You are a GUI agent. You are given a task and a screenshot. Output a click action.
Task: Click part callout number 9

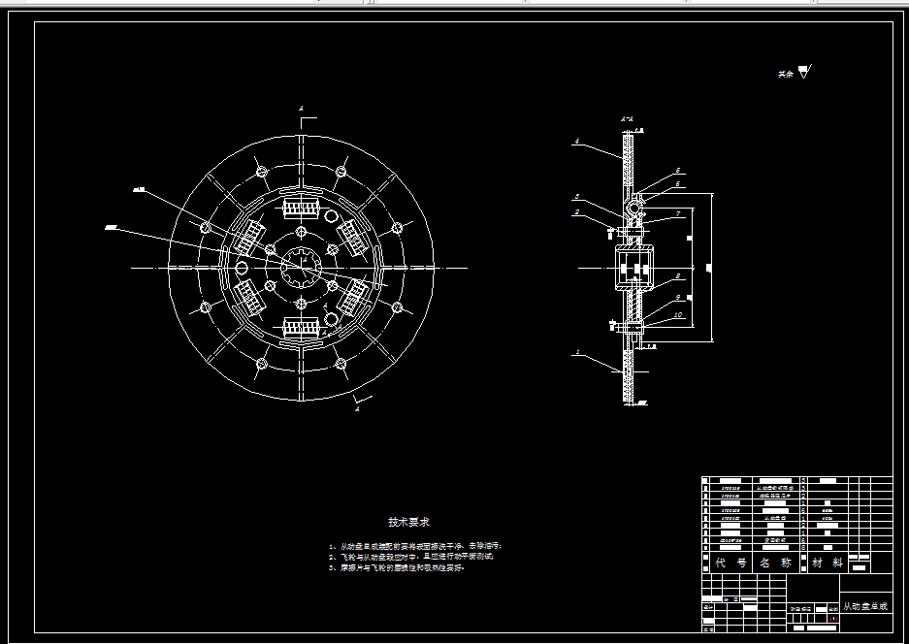tap(677, 298)
